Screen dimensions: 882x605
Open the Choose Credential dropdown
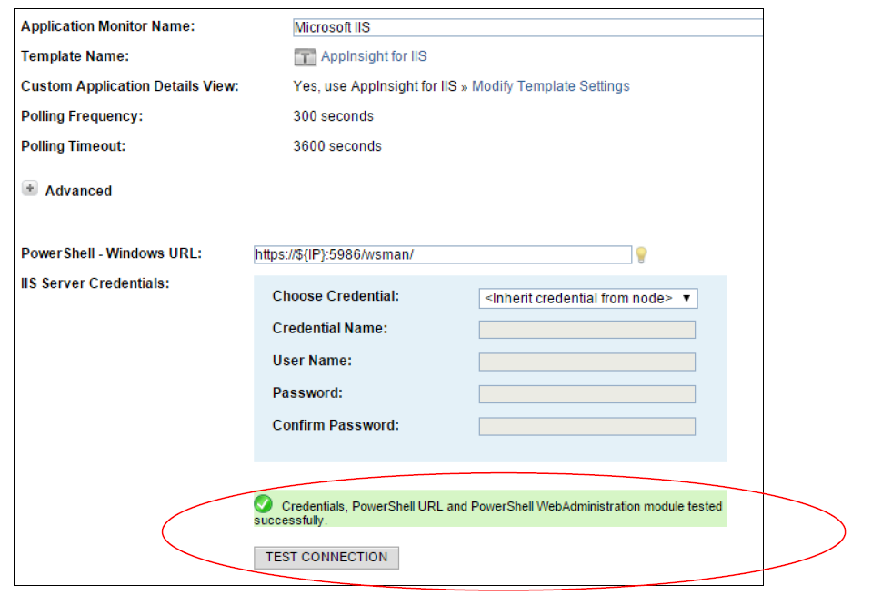(587, 298)
